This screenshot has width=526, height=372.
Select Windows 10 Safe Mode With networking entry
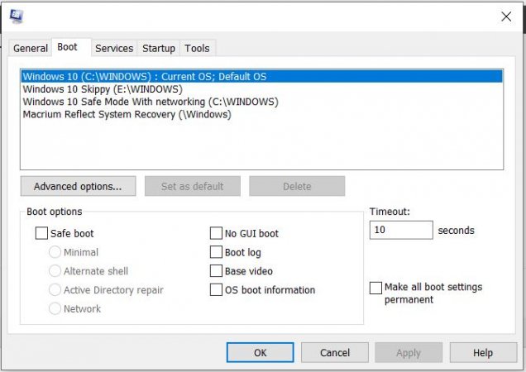pyautogui.click(x=261, y=102)
